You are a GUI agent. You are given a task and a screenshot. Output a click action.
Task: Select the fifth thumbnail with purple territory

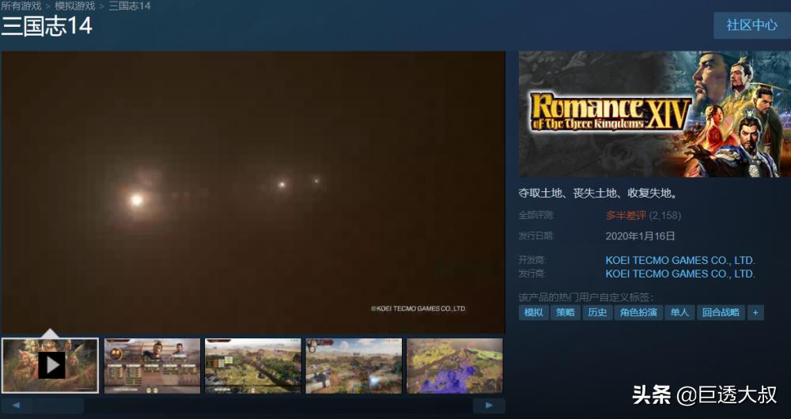click(x=455, y=365)
